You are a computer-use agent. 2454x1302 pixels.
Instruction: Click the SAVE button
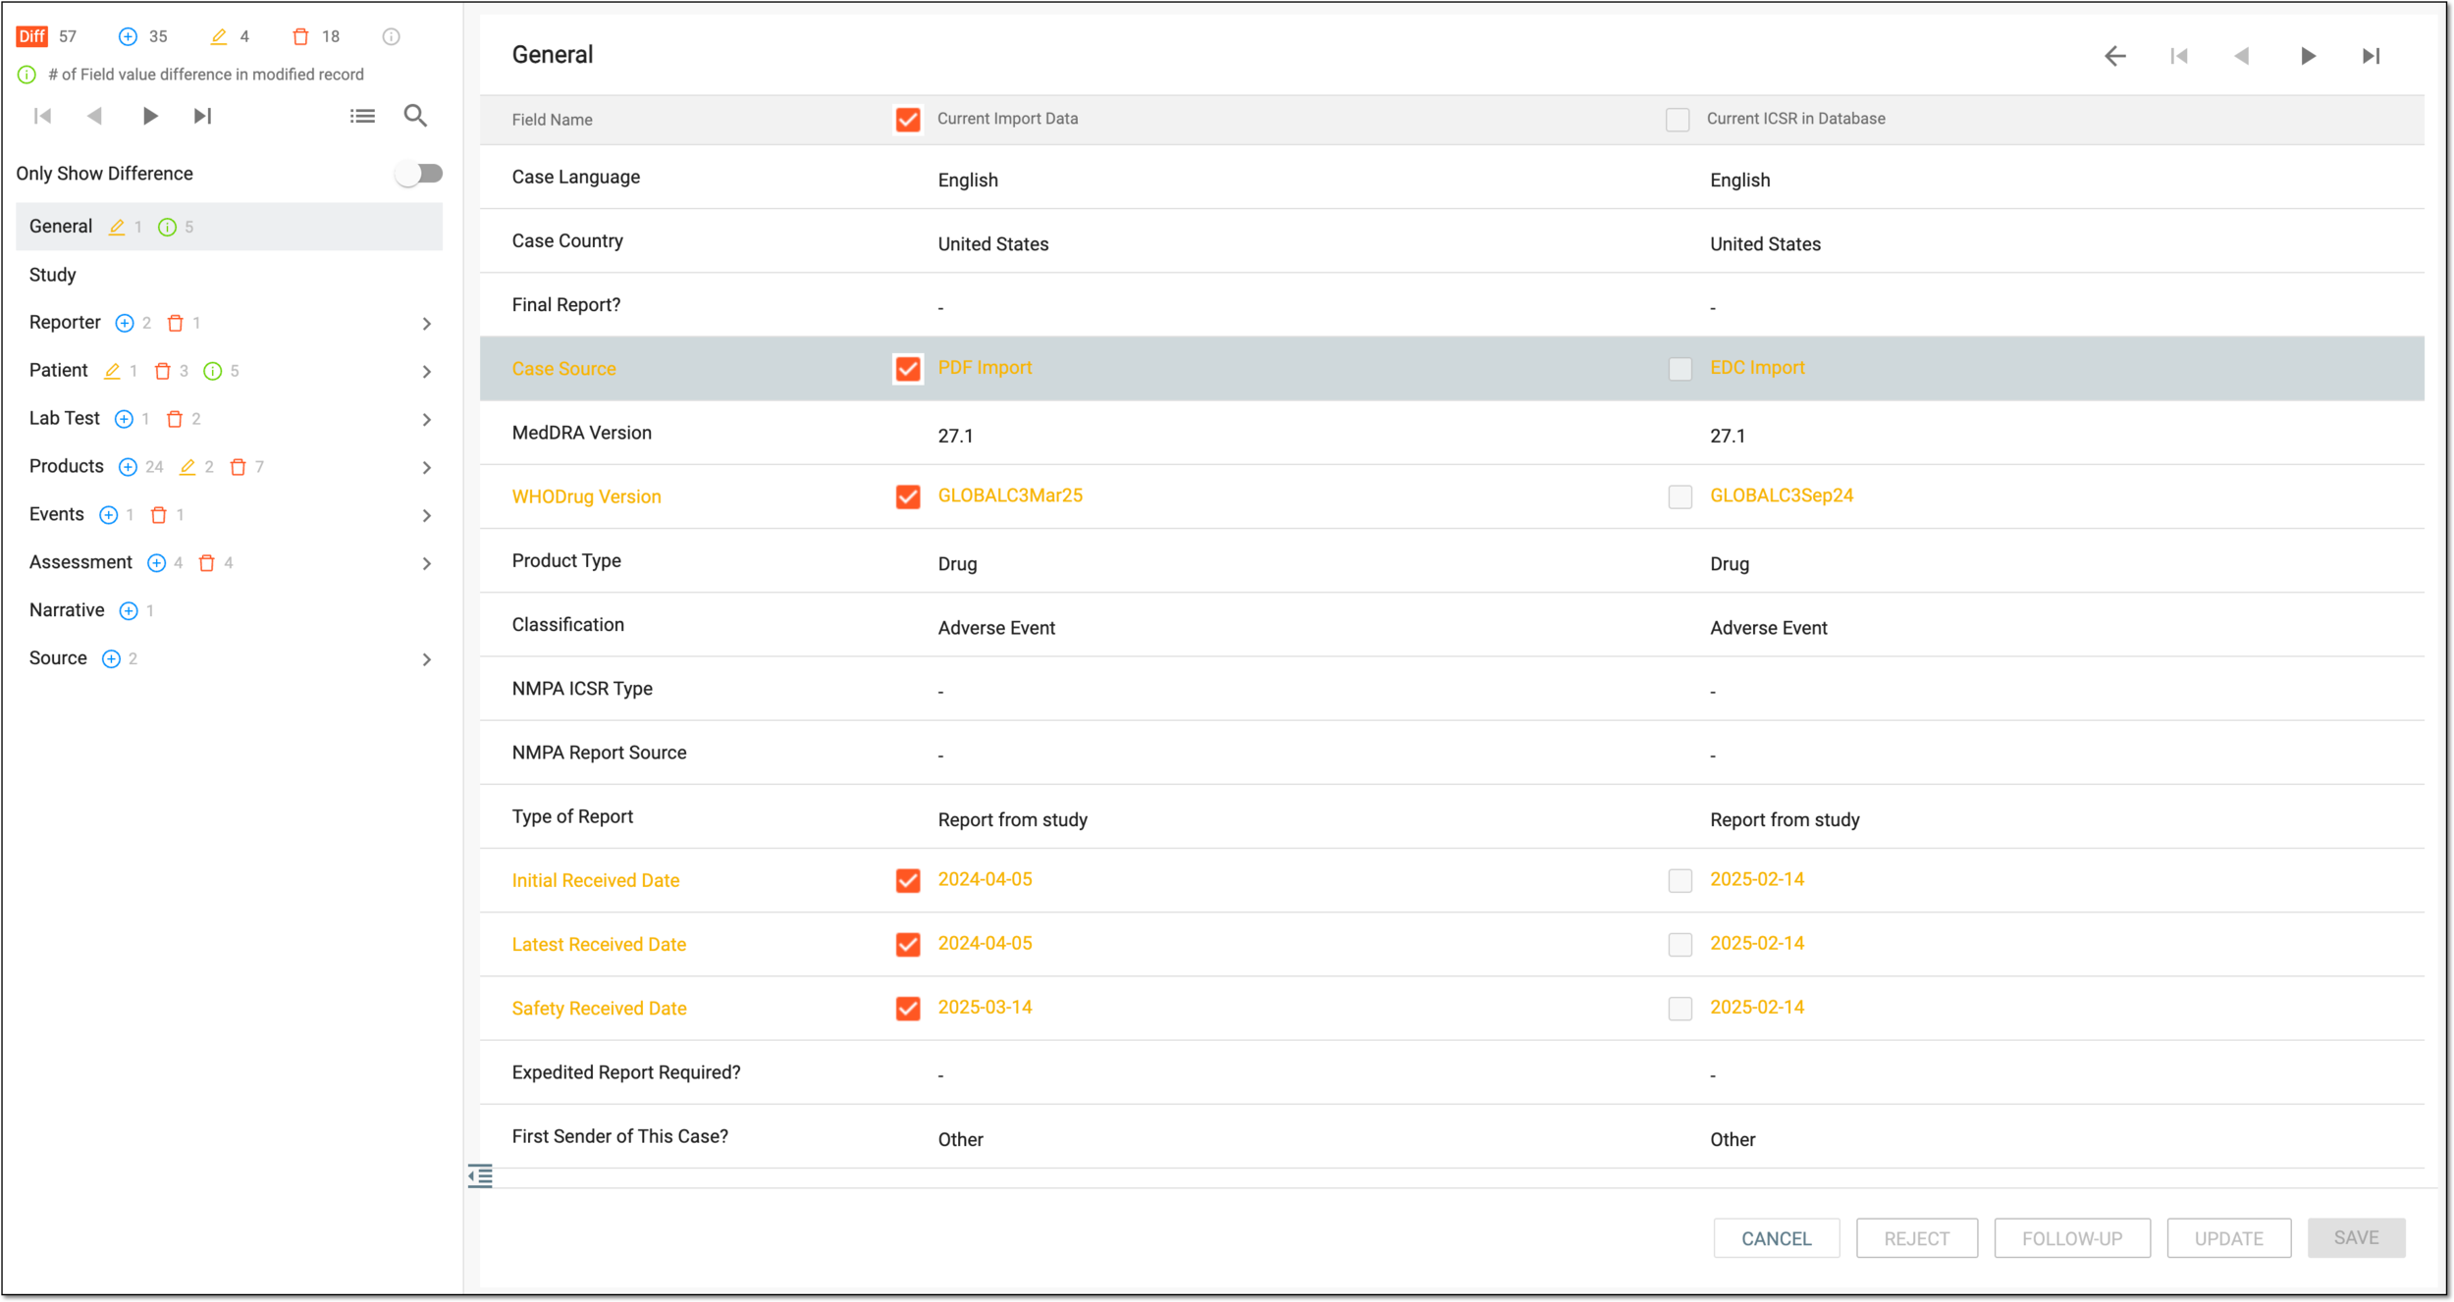pyautogui.click(x=2356, y=1238)
